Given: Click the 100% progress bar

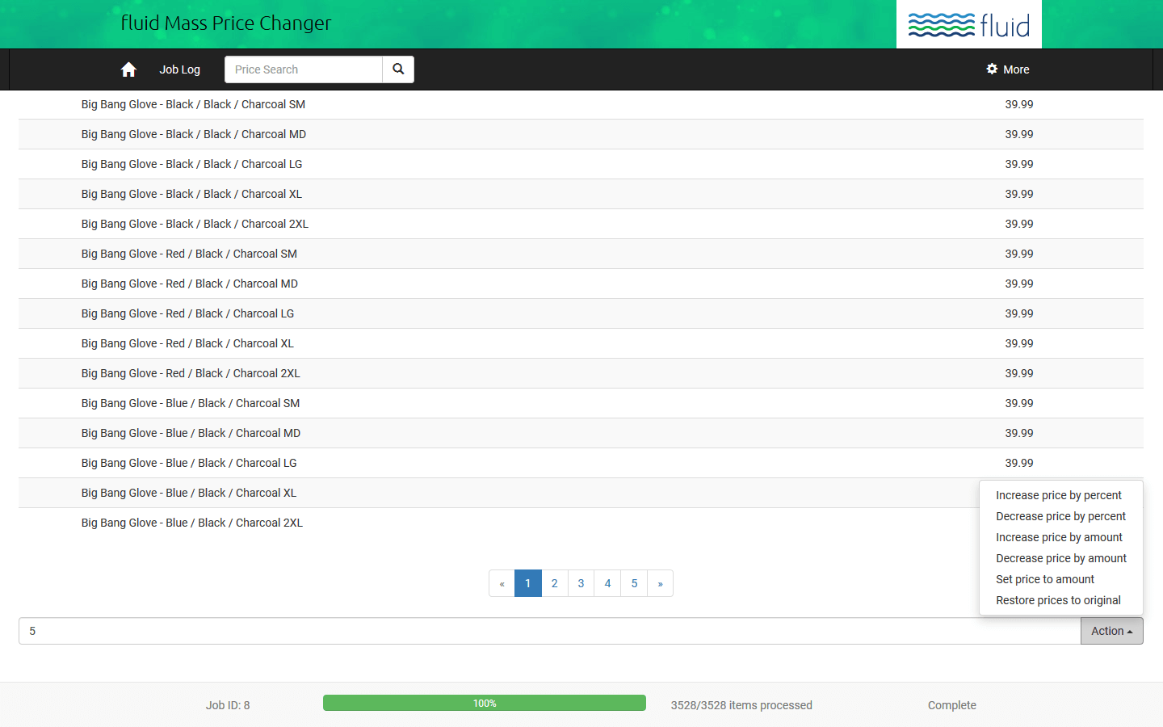Looking at the screenshot, I should point(485,704).
